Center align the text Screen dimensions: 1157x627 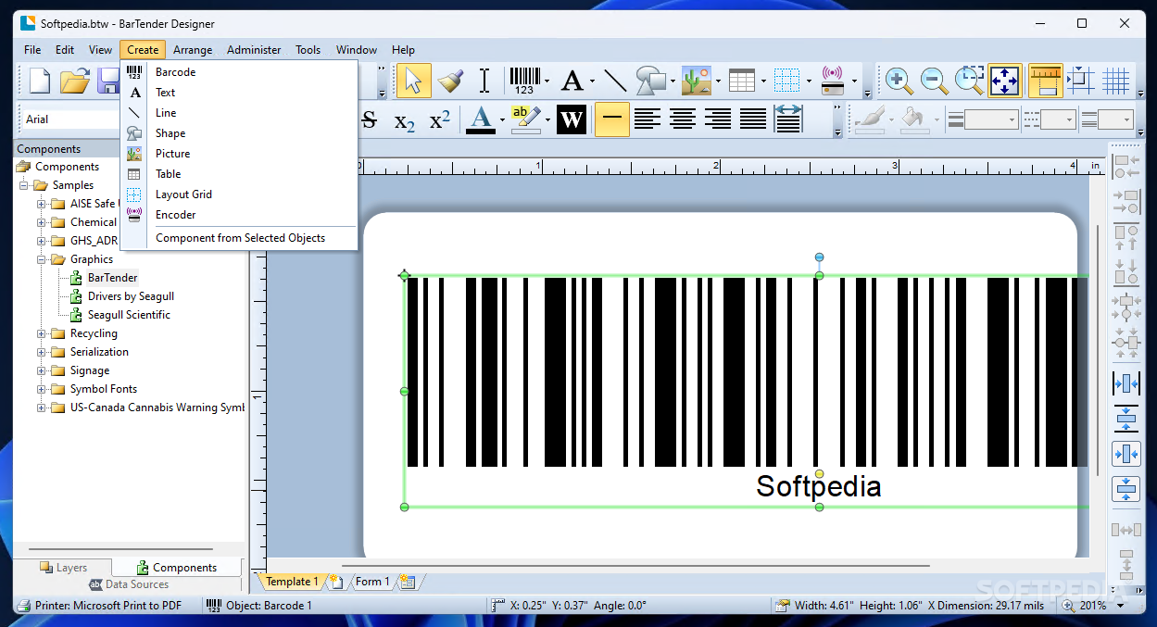click(683, 119)
